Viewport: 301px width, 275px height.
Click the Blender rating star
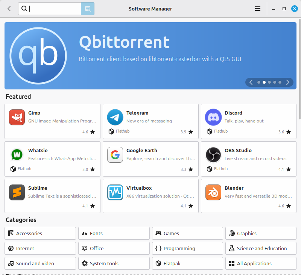point(289,206)
